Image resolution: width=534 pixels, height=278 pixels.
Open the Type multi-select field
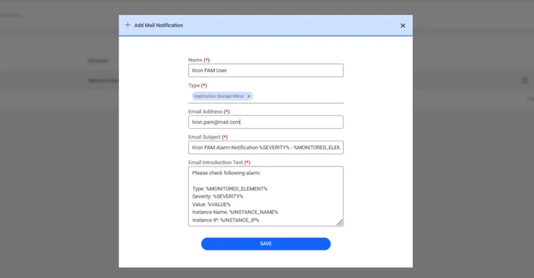pos(265,97)
